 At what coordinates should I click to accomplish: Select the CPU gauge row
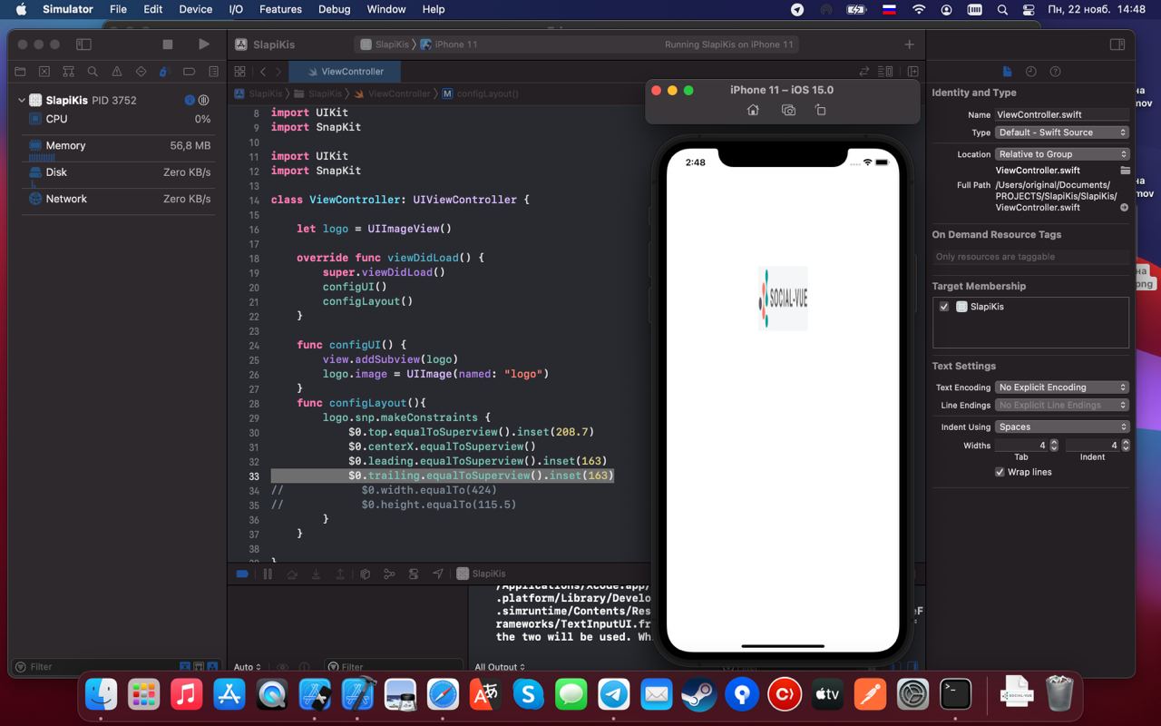119,119
